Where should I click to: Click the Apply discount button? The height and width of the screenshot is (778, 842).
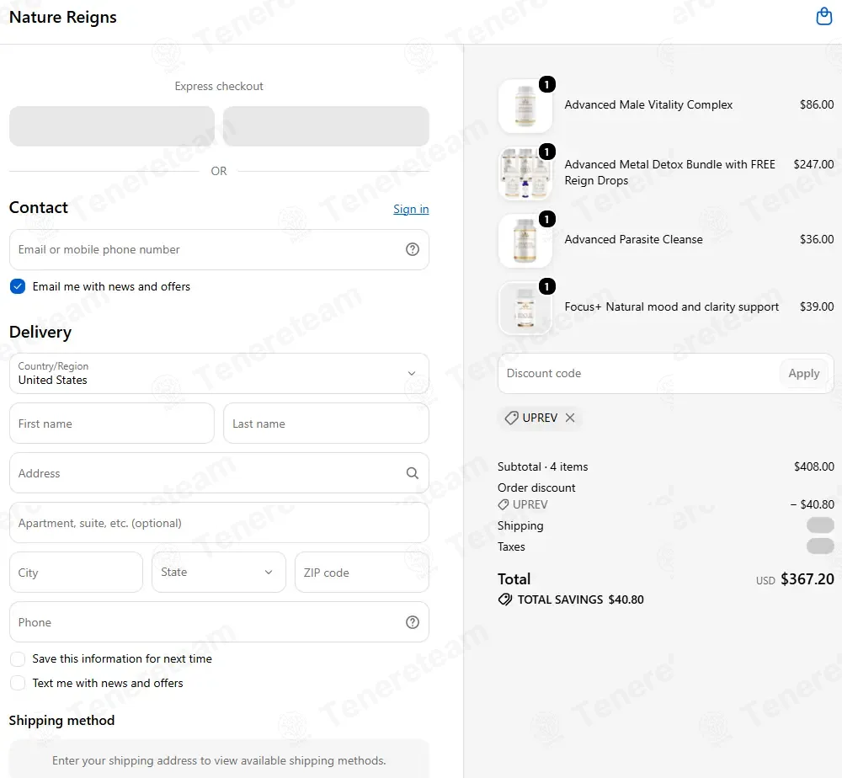pos(804,373)
